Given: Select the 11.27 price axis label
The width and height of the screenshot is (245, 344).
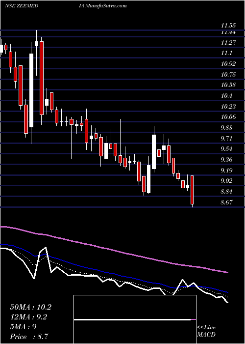Looking at the screenshot, I should pos(228,43).
